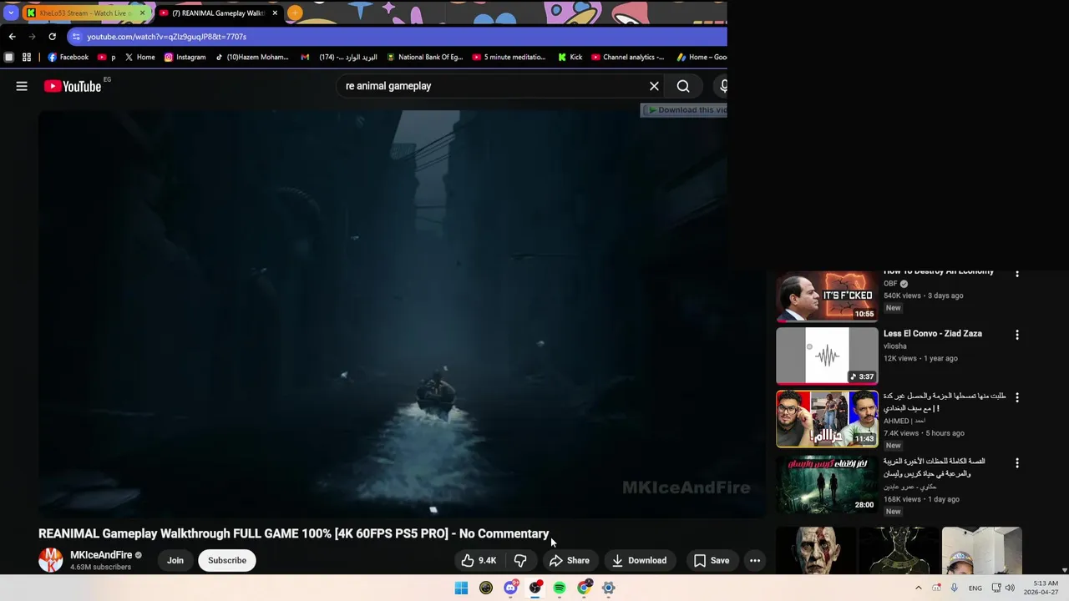The height and width of the screenshot is (601, 1069).
Task: Open options for How To Destroy An Economy
Action: [1016, 274]
